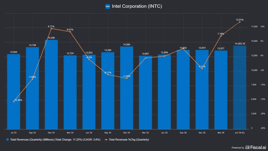Click the 8.61% line data point

(70, 32)
